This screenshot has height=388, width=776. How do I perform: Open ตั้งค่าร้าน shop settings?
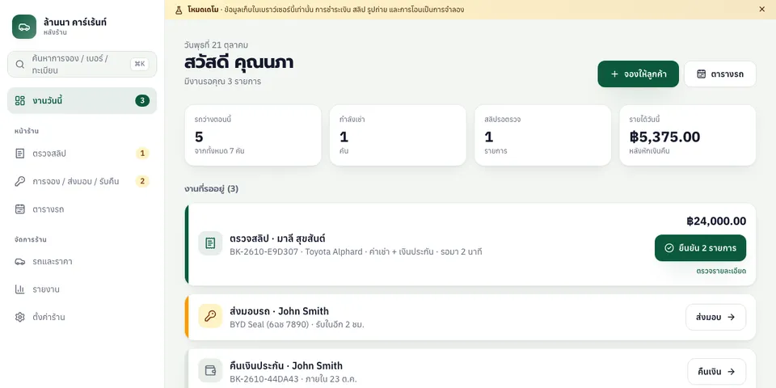coord(82,317)
